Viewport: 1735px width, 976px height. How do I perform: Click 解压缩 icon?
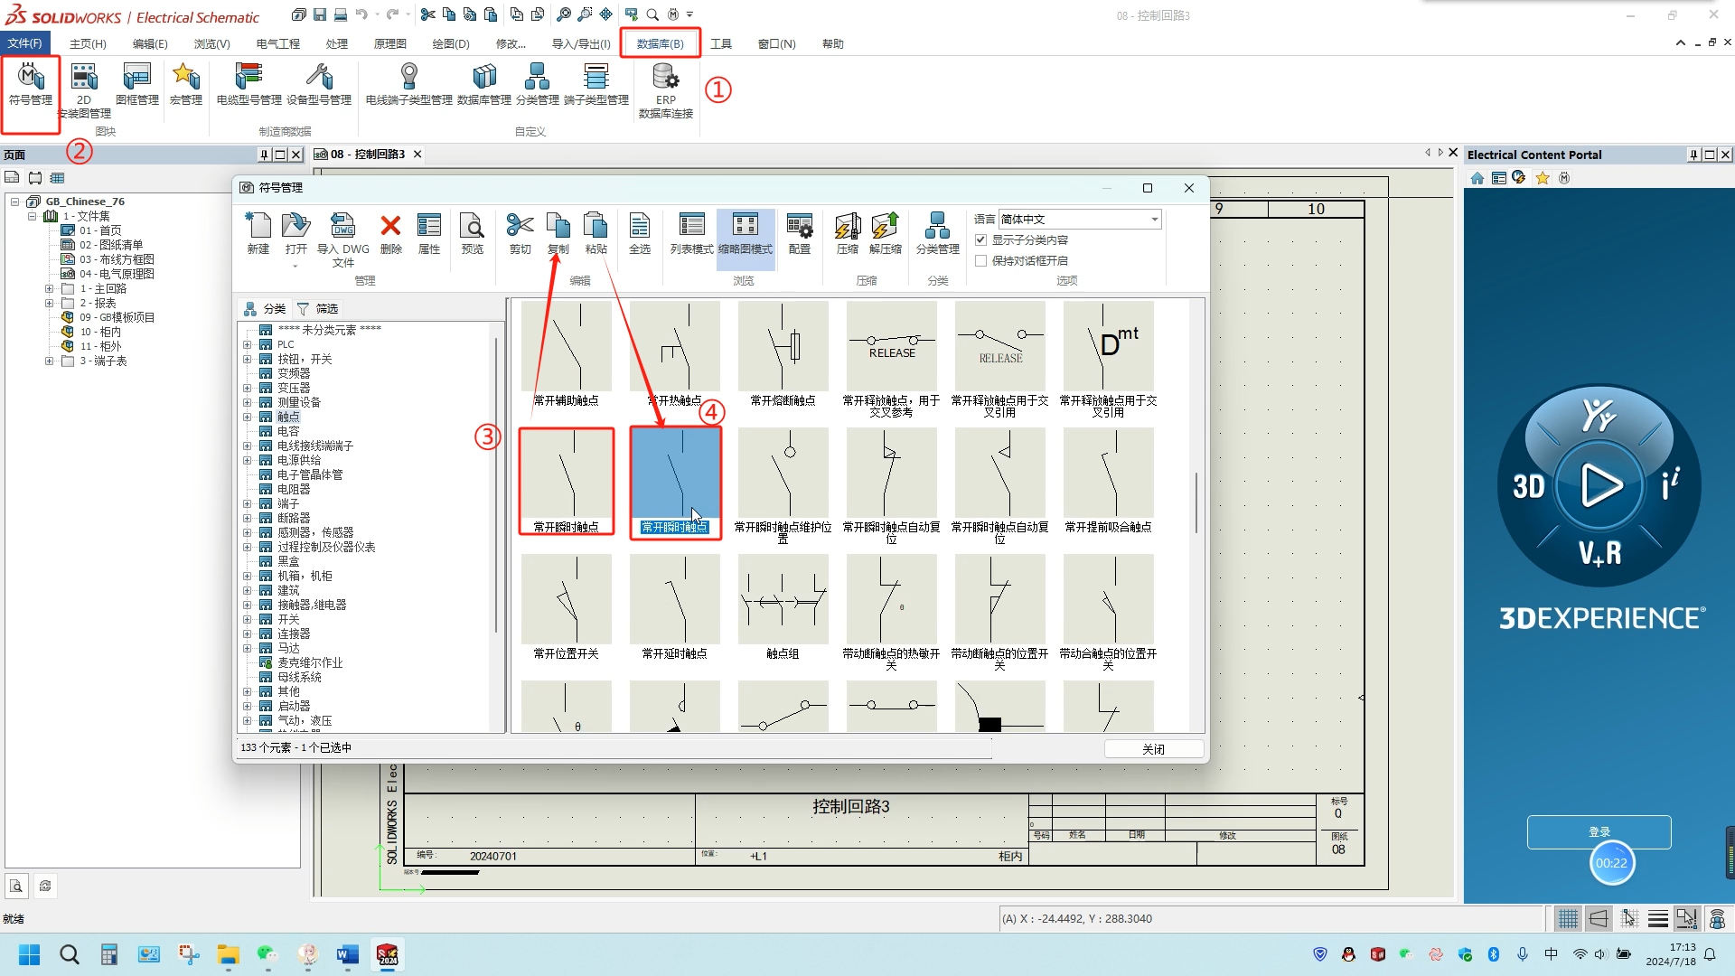886,234
